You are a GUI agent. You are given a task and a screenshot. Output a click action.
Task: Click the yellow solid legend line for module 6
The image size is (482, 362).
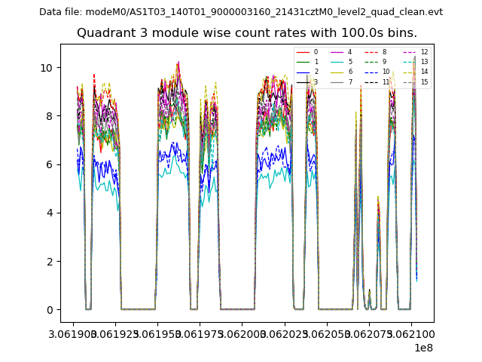pyautogui.click(x=337, y=72)
